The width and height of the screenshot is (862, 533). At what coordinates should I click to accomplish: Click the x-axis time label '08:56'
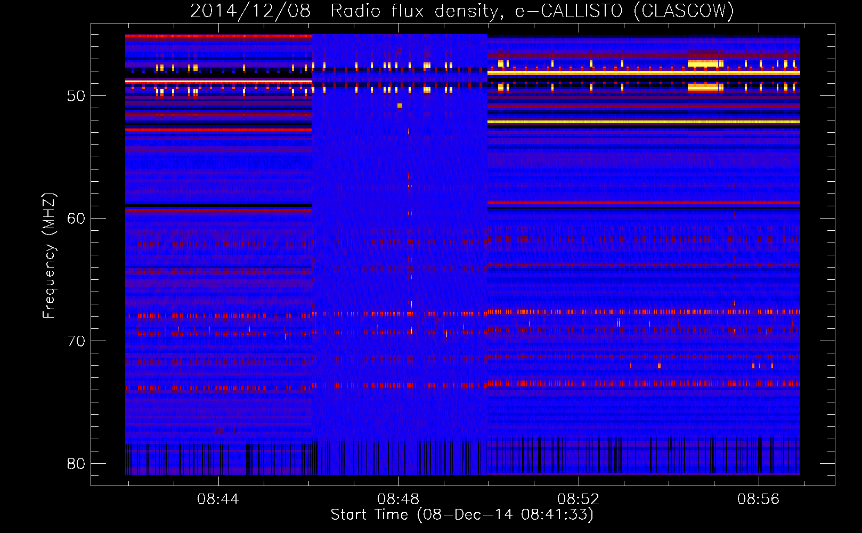point(758,499)
